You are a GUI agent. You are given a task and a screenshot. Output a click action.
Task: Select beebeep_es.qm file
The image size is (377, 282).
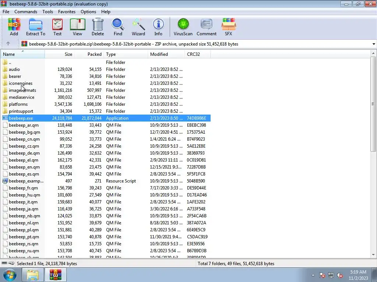coord(106,174)
